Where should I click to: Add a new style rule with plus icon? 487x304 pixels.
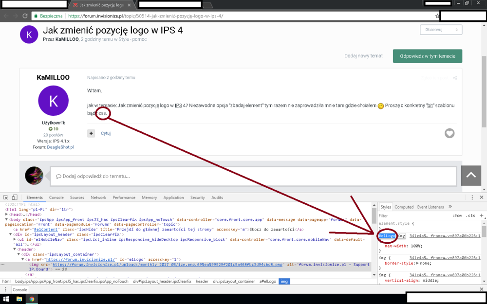[481, 215]
